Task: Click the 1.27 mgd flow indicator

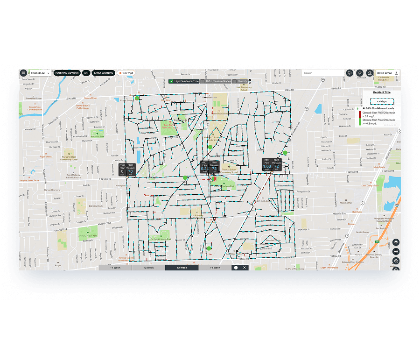Action: (x=127, y=72)
